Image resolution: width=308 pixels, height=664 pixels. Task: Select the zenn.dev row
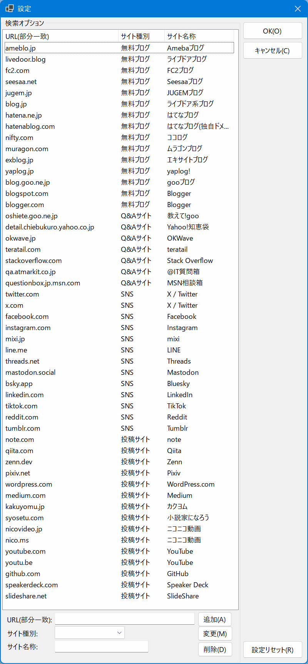tap(119, 462)
